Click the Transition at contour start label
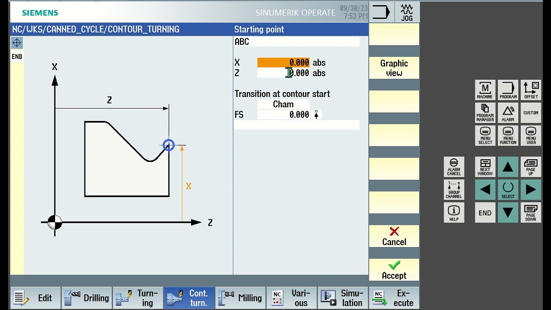Image resolution: width=551 pixels, height=310 pixels. pos(282,94)
